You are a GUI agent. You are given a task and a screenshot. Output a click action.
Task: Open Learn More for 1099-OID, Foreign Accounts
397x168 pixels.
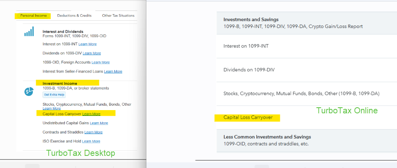101,62
